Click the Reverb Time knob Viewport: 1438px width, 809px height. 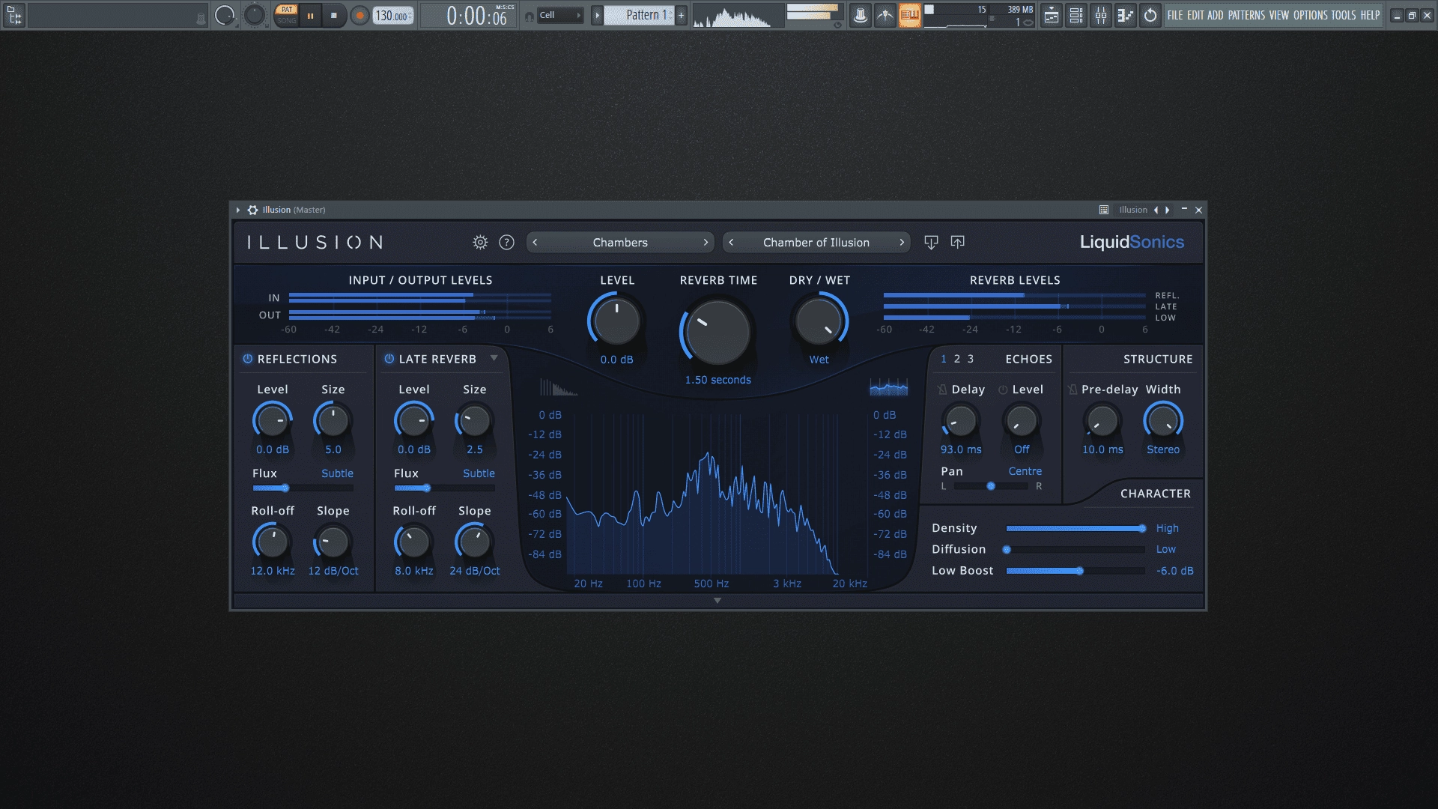coord(718,333)
